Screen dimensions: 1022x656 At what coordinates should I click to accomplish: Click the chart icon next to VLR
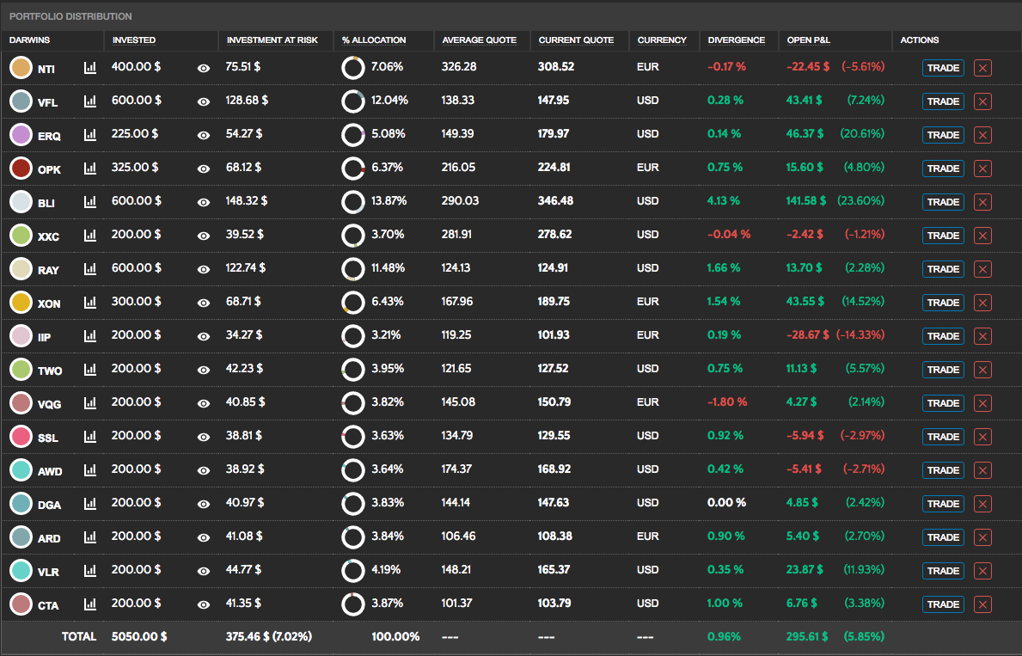pos(89,571)
